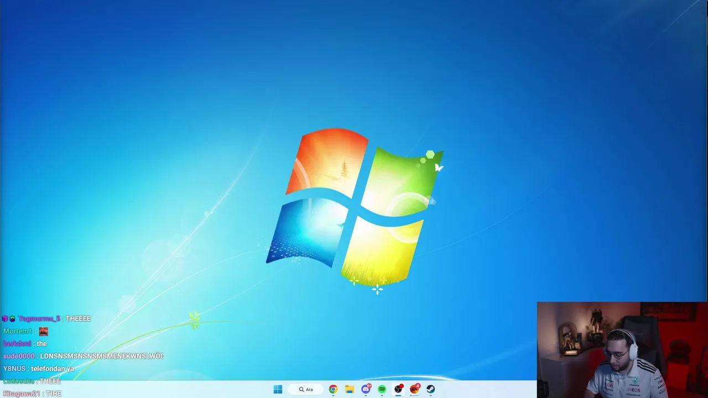Image resolution: width=708 pixels, height=398 pixels.
Task: Launch Google Chrome from the taskbar
Action: coord(333,389)
